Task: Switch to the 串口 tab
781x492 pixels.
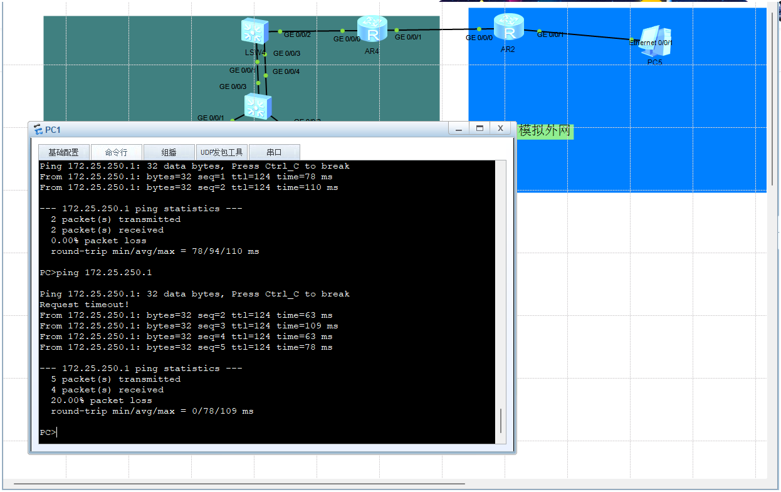Action: [x=274, y=152]
